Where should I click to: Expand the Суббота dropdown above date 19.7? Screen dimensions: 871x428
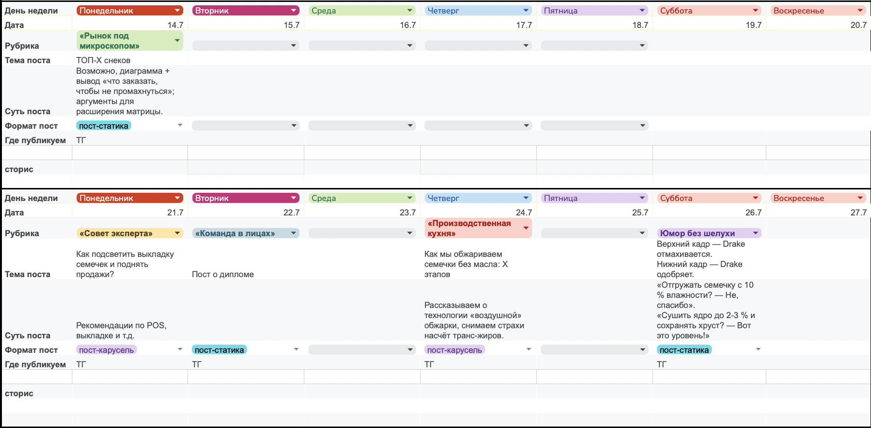pos(755,11)
